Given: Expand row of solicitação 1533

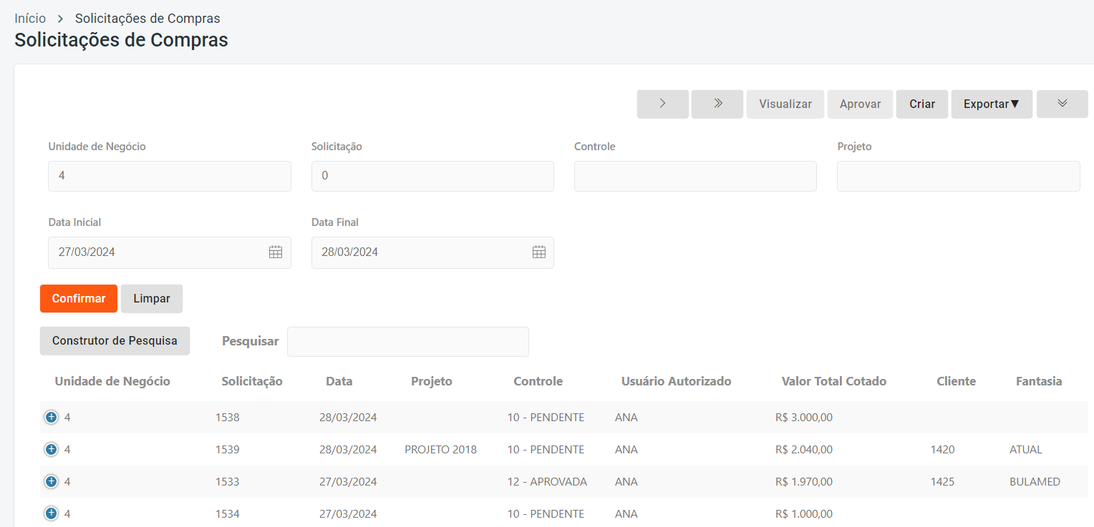Looking at the screenshot, I should point(51,482).
